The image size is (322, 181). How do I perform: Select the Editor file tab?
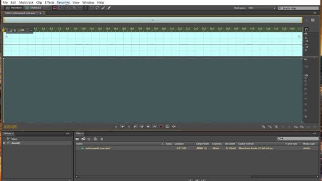point(21,13)
